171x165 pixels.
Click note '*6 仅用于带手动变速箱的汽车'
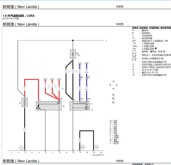[149, 75]
